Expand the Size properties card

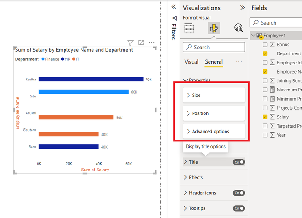pyautogui.click(x=214, y=95)
